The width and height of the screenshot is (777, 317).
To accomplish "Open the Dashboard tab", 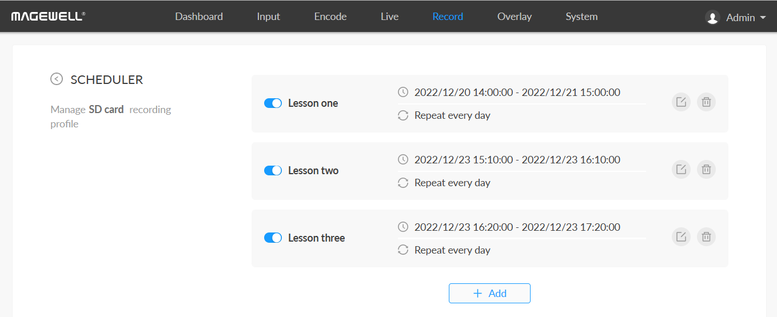I will point(199,17).
